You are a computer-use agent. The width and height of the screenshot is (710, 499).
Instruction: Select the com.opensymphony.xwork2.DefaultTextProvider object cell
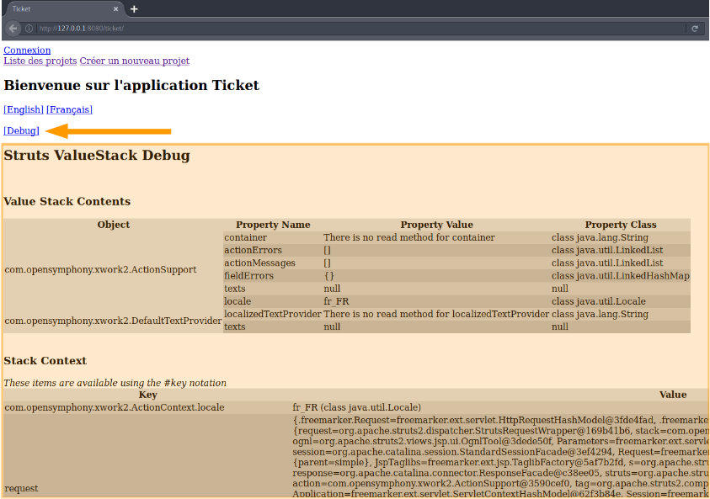tap(113, 321)
